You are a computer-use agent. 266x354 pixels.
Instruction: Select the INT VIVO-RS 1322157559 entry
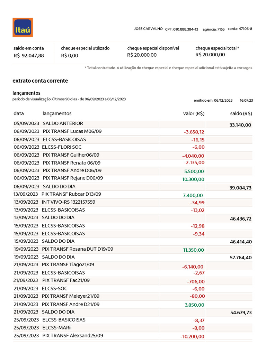[69, 202]
